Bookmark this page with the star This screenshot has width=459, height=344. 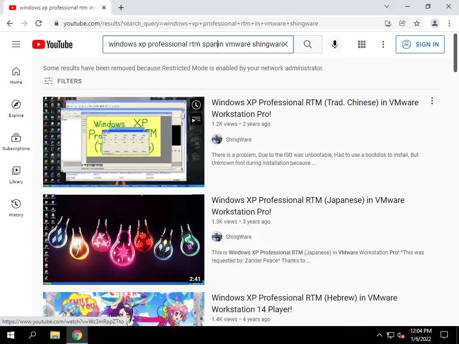click(x=417, y=23)
